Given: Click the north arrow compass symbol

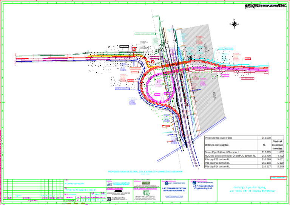Looking at the screenshot, I should pos(234,24).
